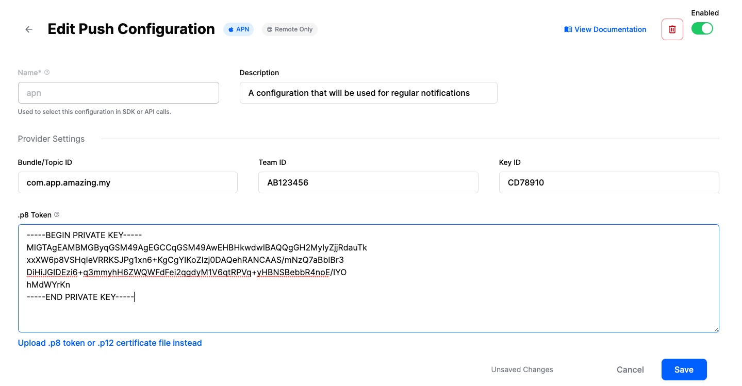The image size is (742, 386).
Task: Select the Bundle/Topic ID field
Action: tap(127, 182)
